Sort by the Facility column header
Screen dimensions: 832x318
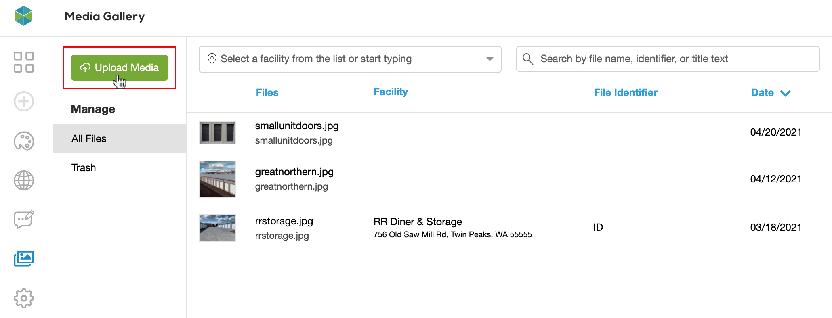[391, 92]
